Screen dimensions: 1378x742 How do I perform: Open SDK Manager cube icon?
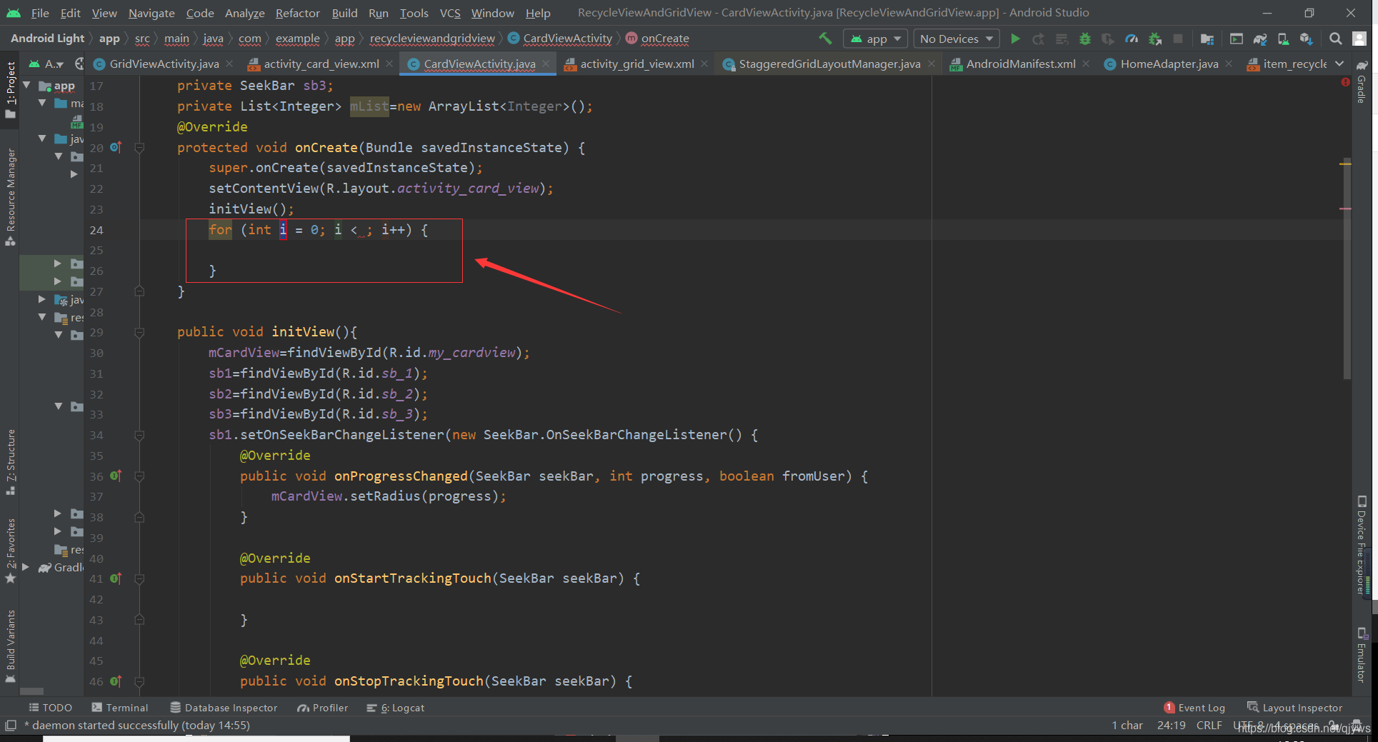[x=1307, y=39]
